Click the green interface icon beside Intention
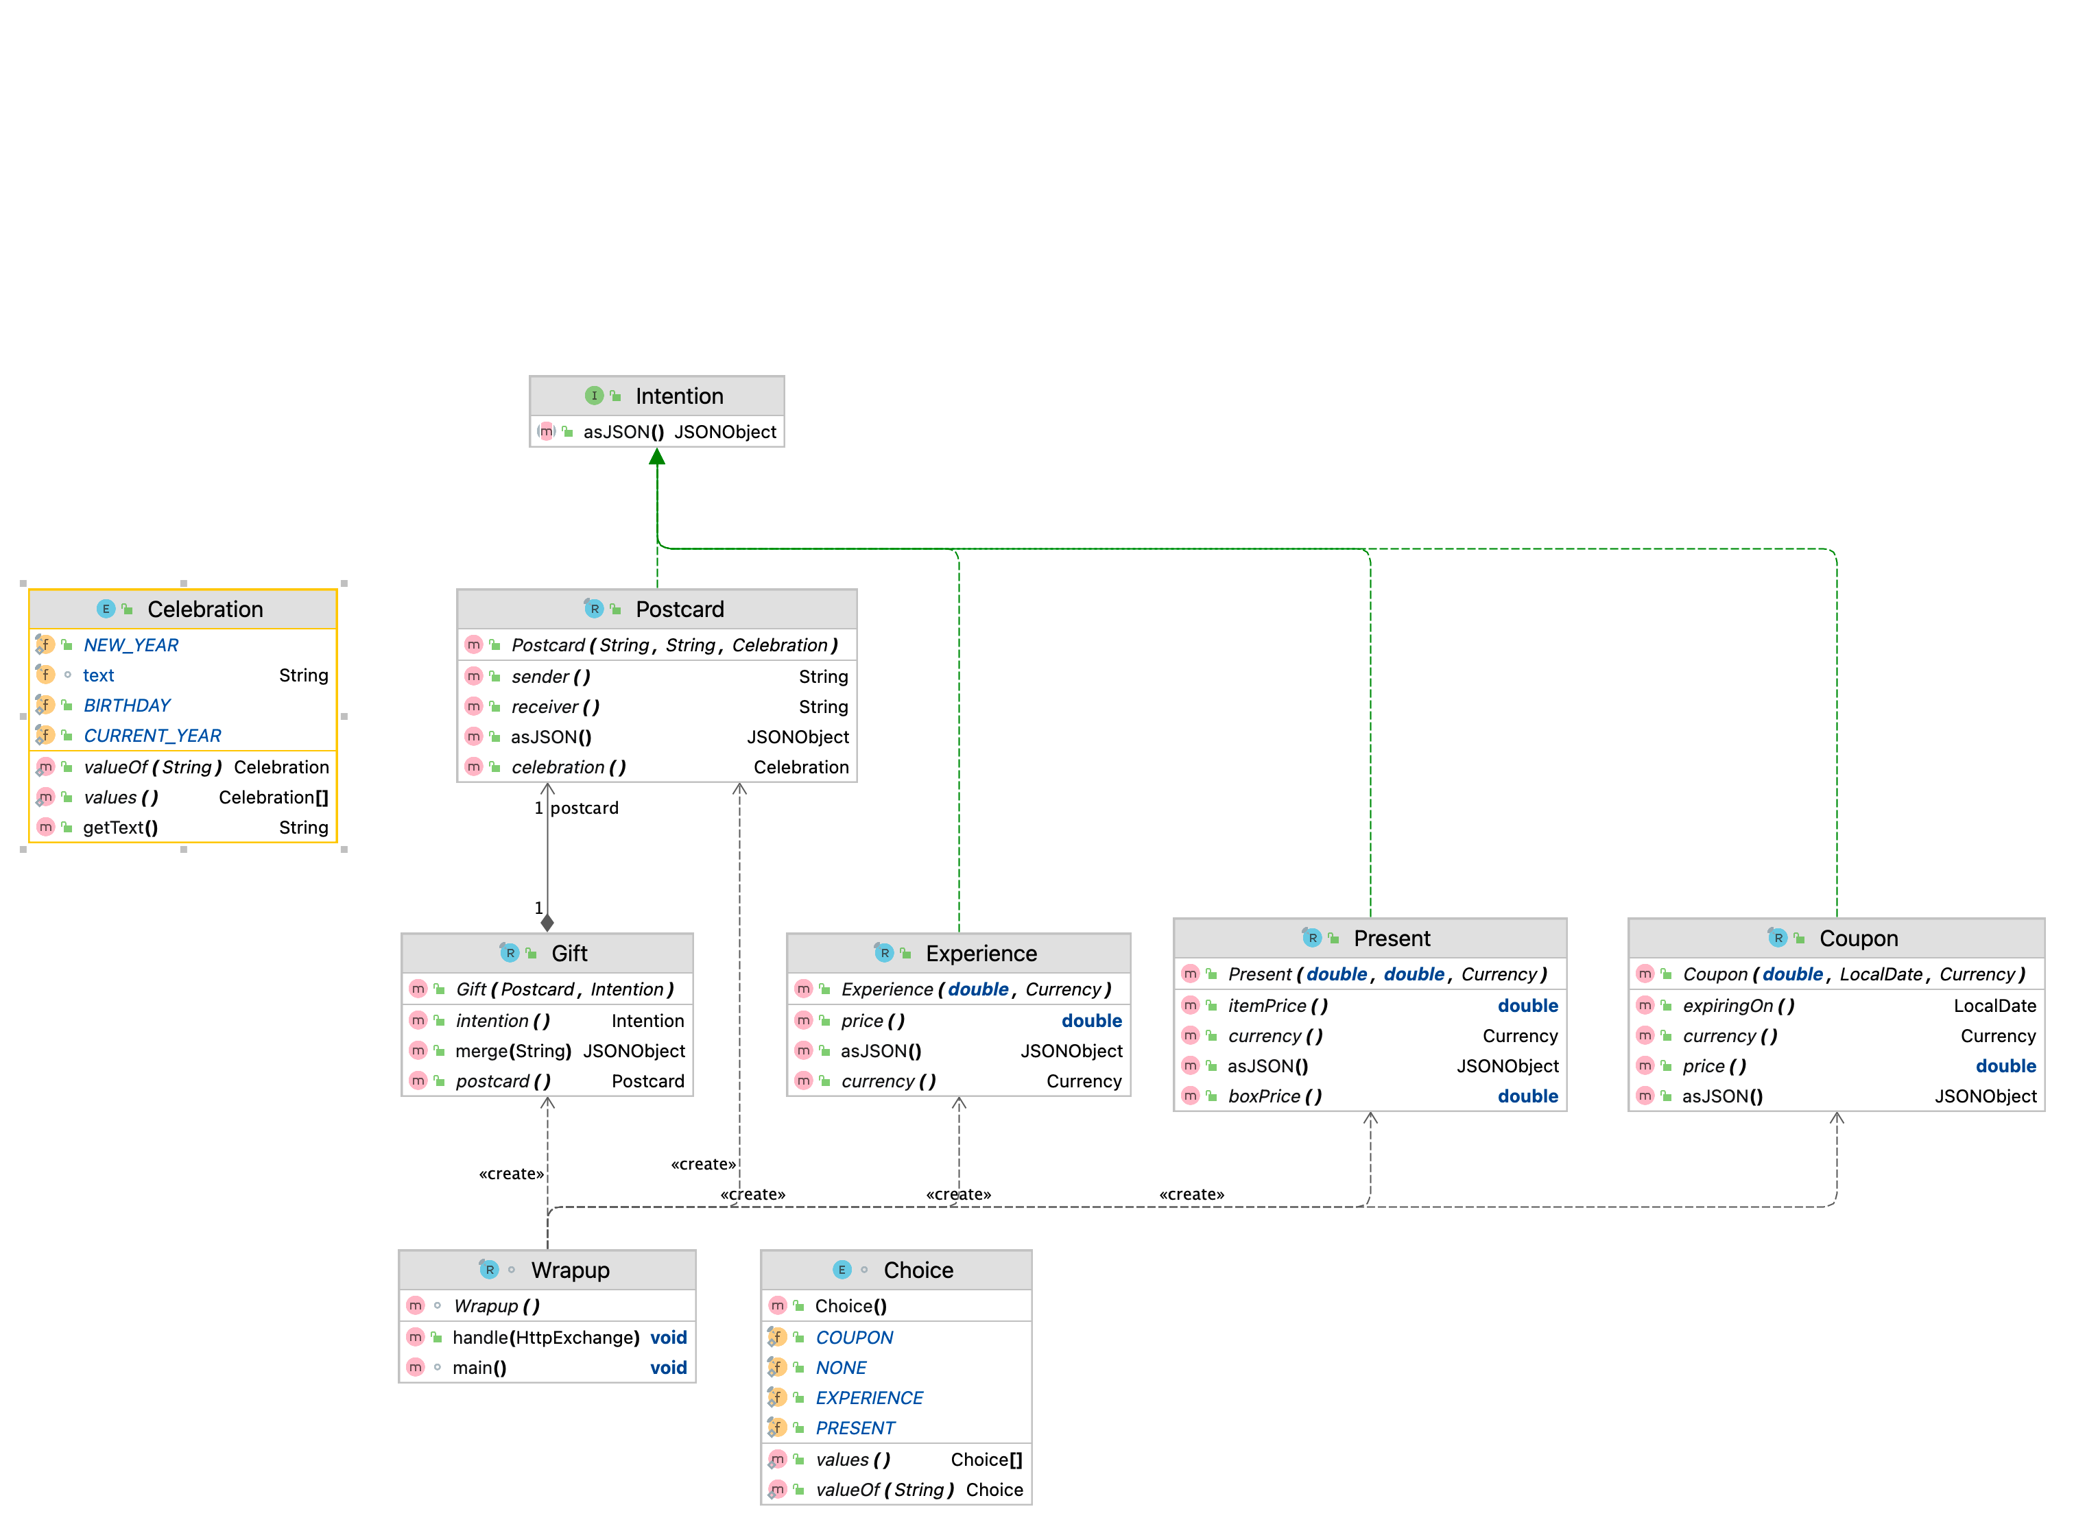The height and width of the screenshot is (1533, 2074). pyautogui.click(x=594, y=396)
